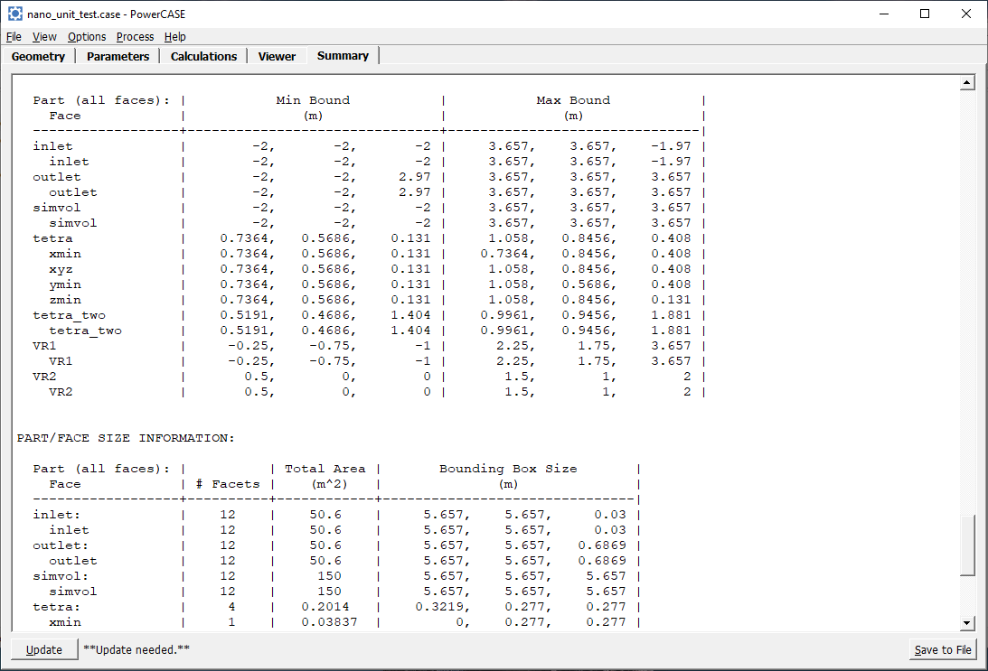Select the Summary tab

pos(343,56)
